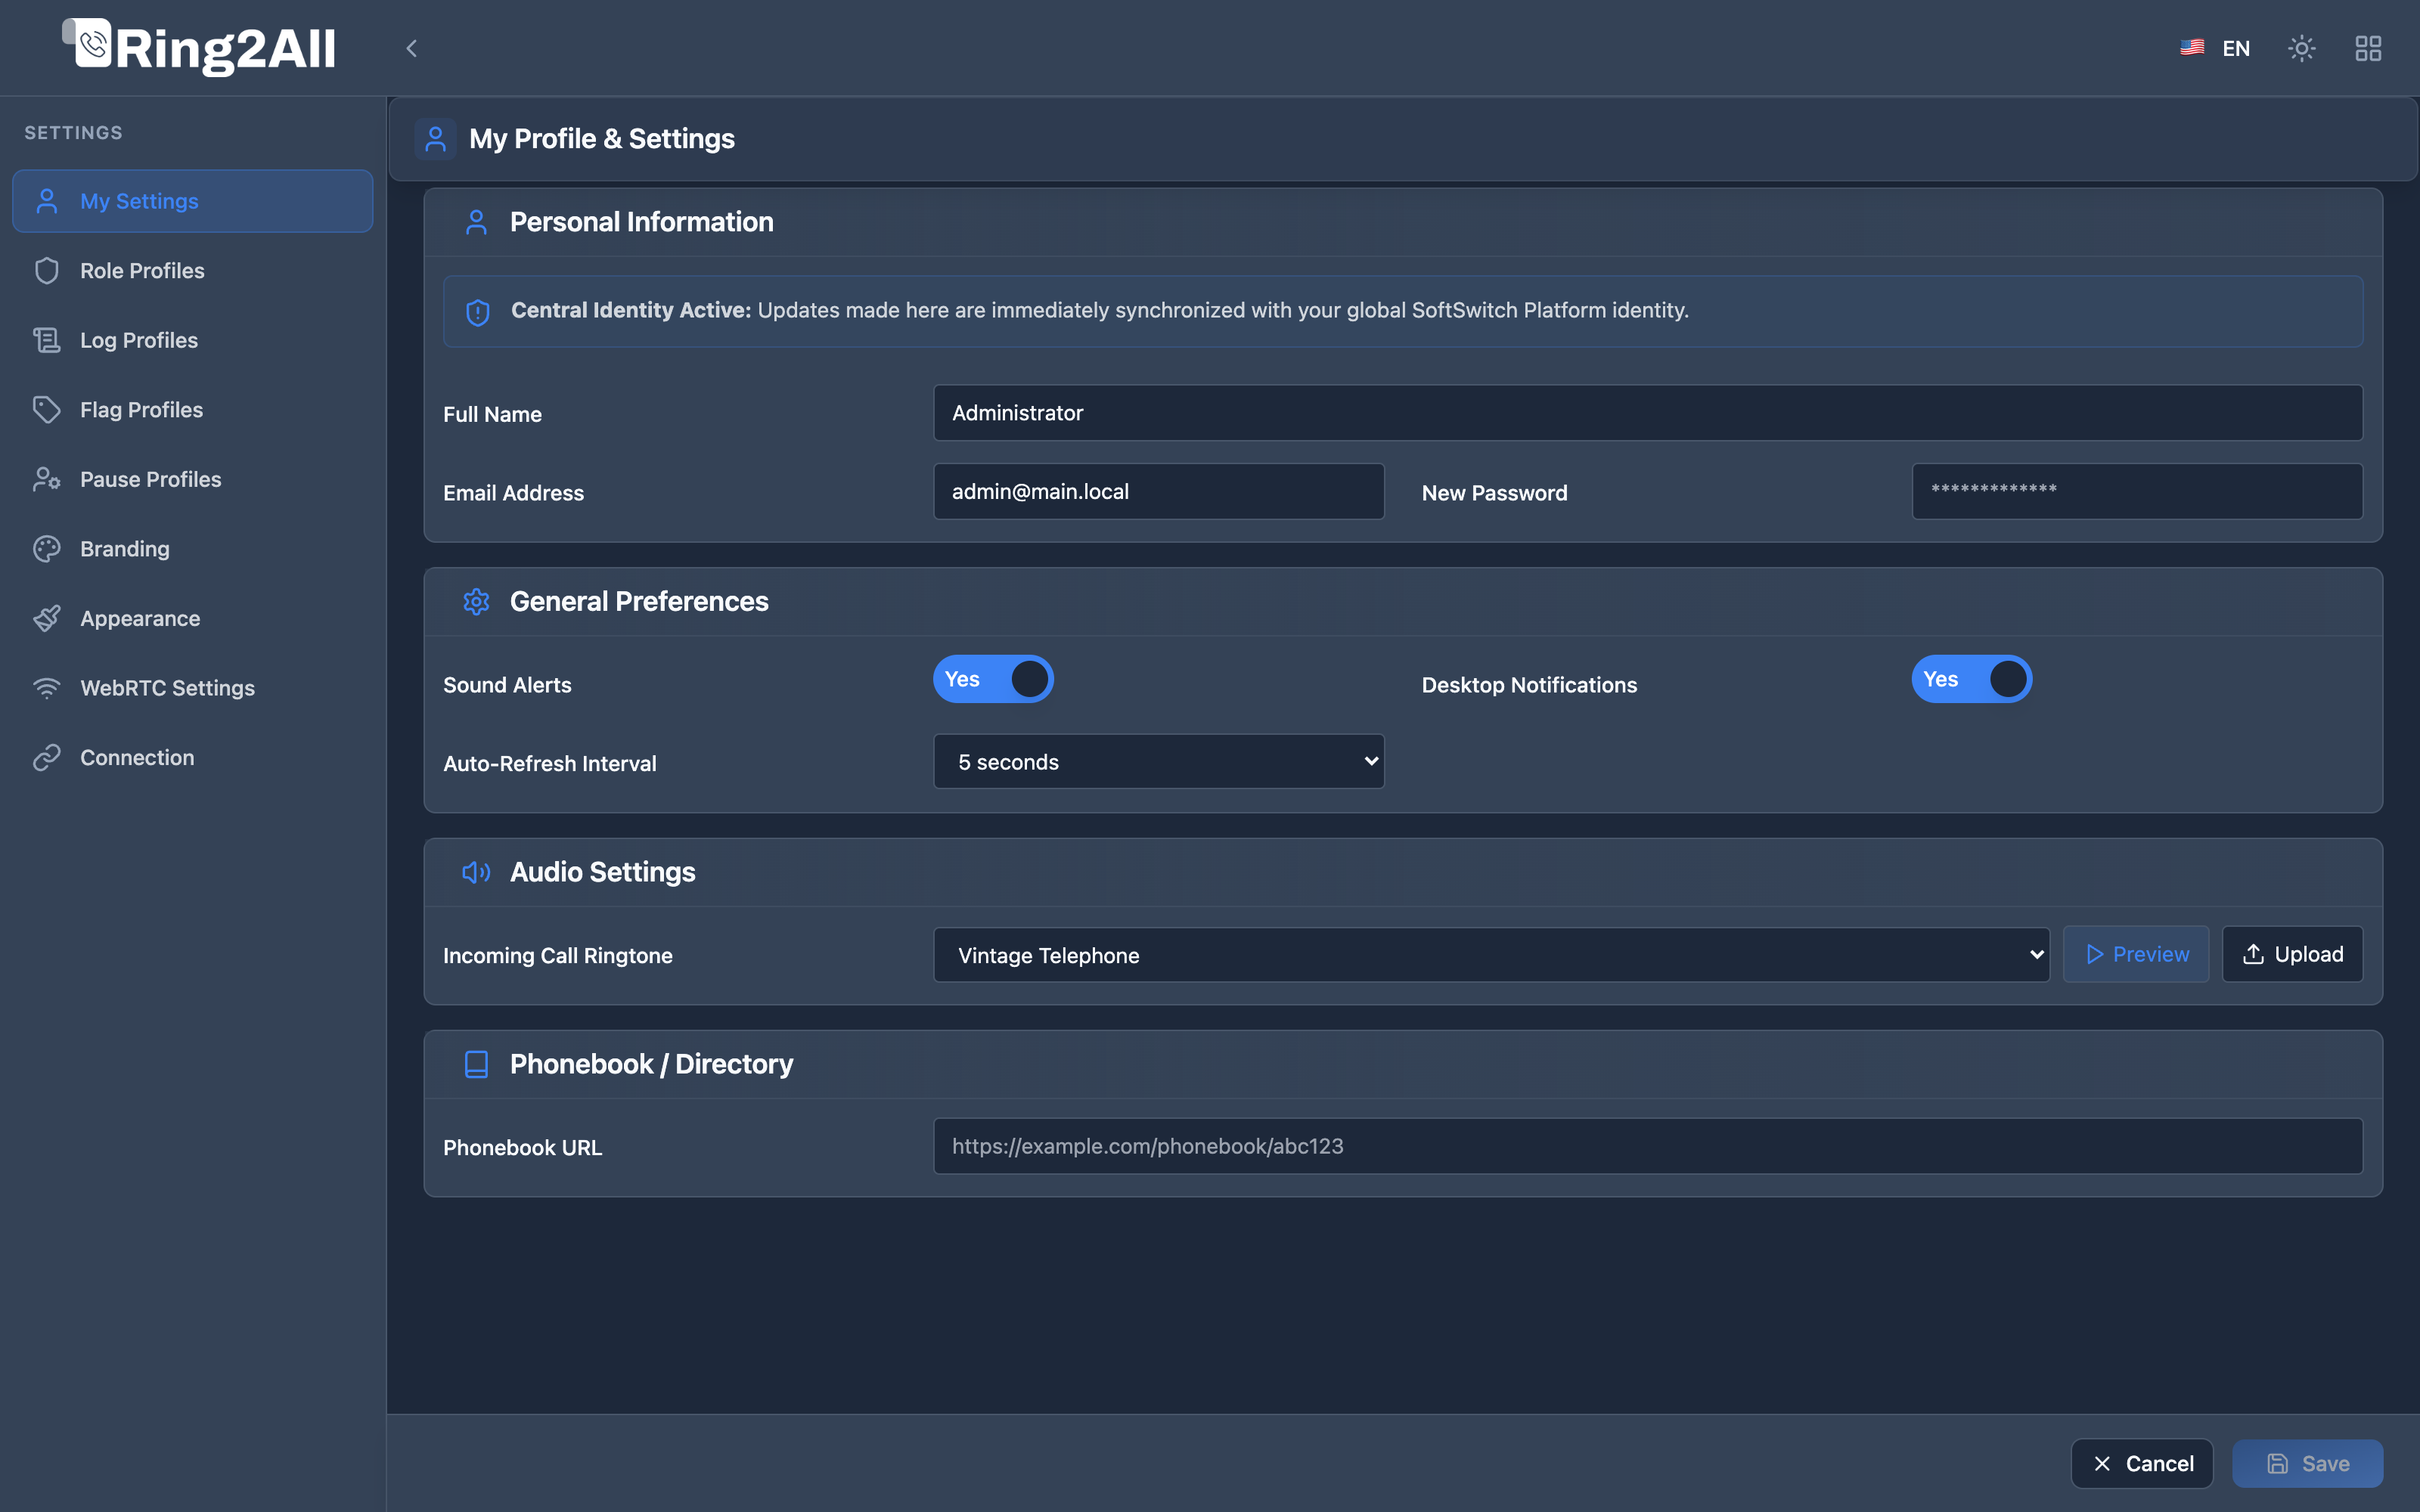Click the New Password field
The image size is (2420, 1512).
2137,491
